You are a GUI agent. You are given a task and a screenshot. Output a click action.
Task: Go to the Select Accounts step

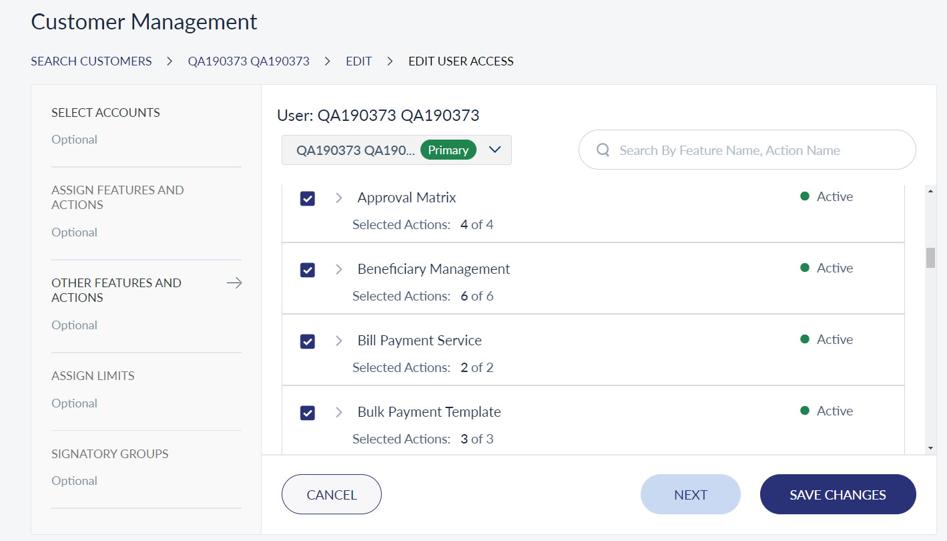point(105,113)
